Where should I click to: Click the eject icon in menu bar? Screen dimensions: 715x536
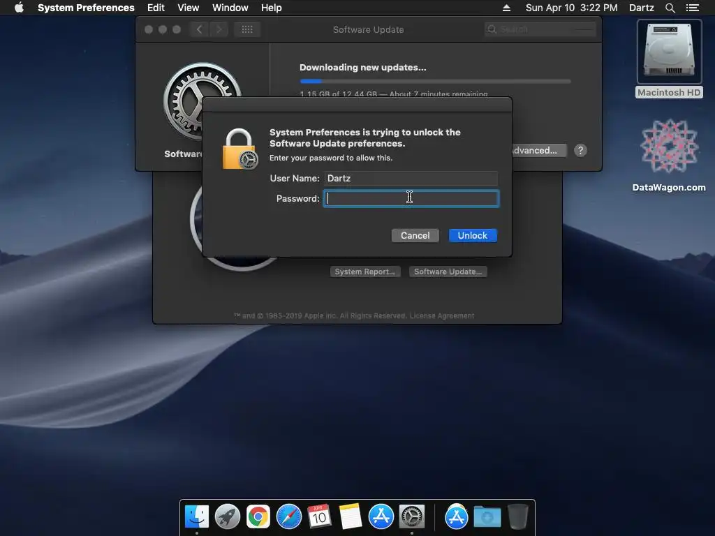[x=506, y=8]
